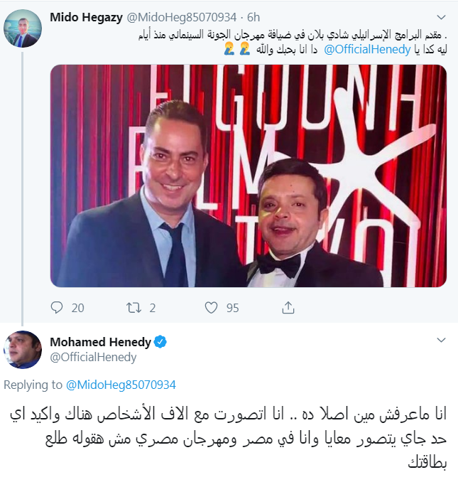Expand the options chevron on Mido Hegazy's tweet
This screenshot has width=458, height=487.
point(442,17)
